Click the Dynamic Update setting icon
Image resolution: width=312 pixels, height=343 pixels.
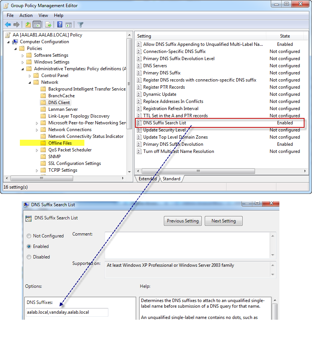139,94
